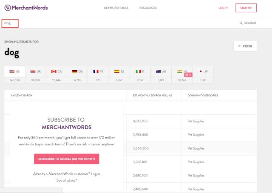Image resolution: width=272 pixels, height=193 pixels.
Task: Click Pet Supplies in the 4,643,100 row
Action: click(x=196, y=121)
